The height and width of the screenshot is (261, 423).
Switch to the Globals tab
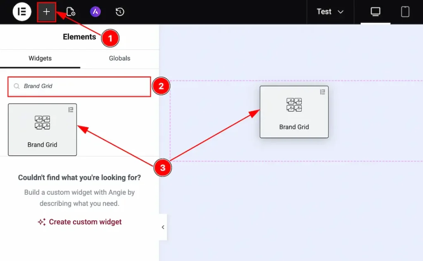point(119,58)
